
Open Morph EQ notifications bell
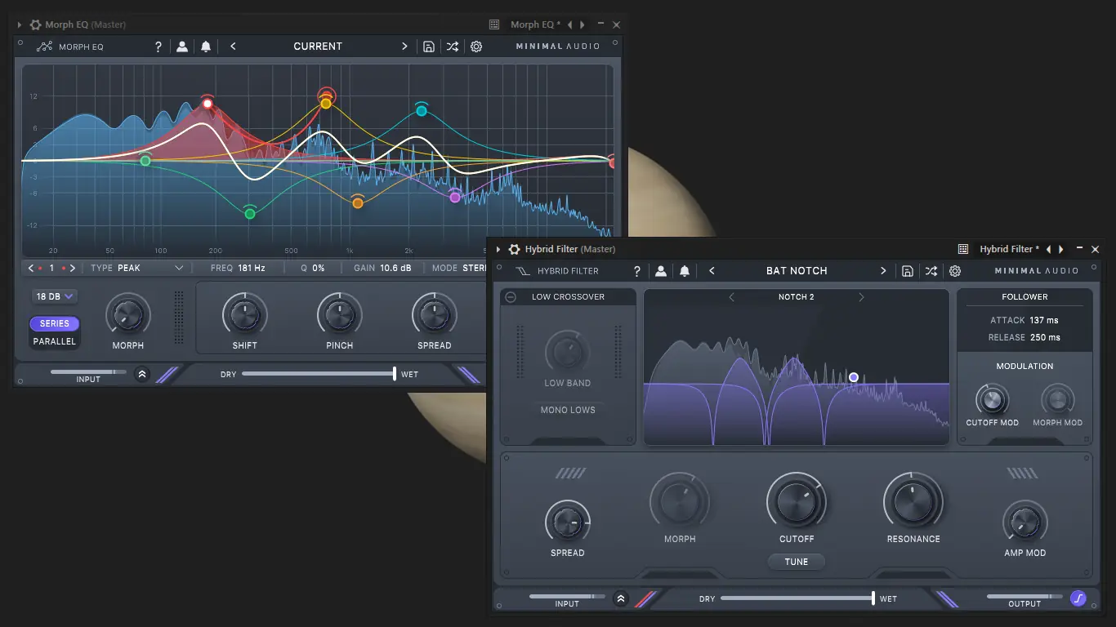[x=206, y=47]
